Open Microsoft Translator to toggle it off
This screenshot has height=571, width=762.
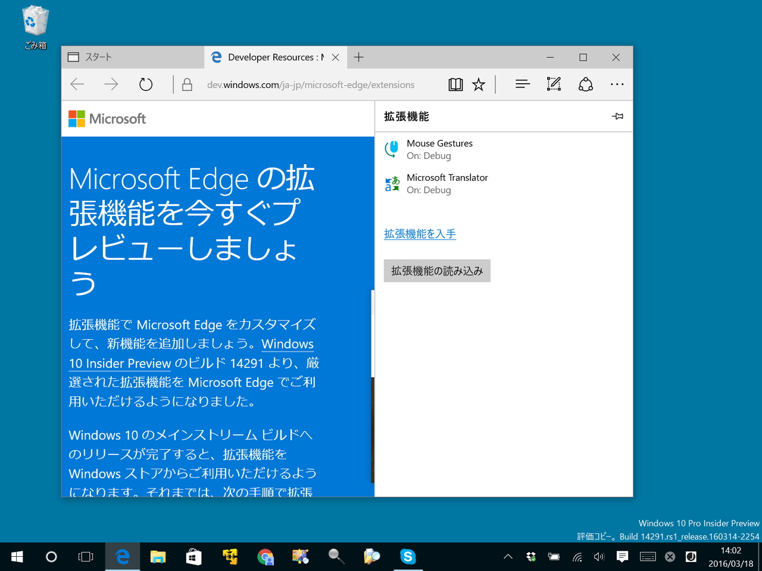(447, 177)
